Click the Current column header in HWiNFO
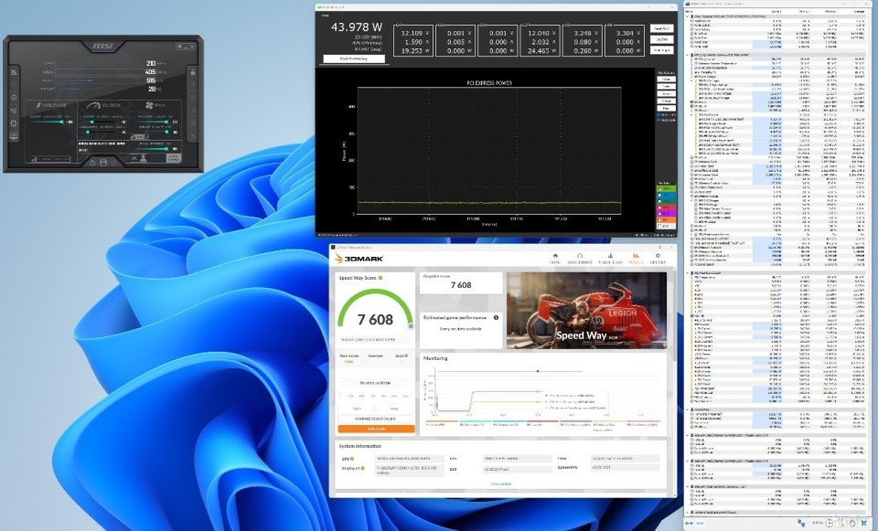878x531 pixels. tap(767, 11)
